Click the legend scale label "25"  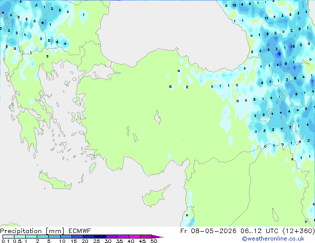click(96, 241)
